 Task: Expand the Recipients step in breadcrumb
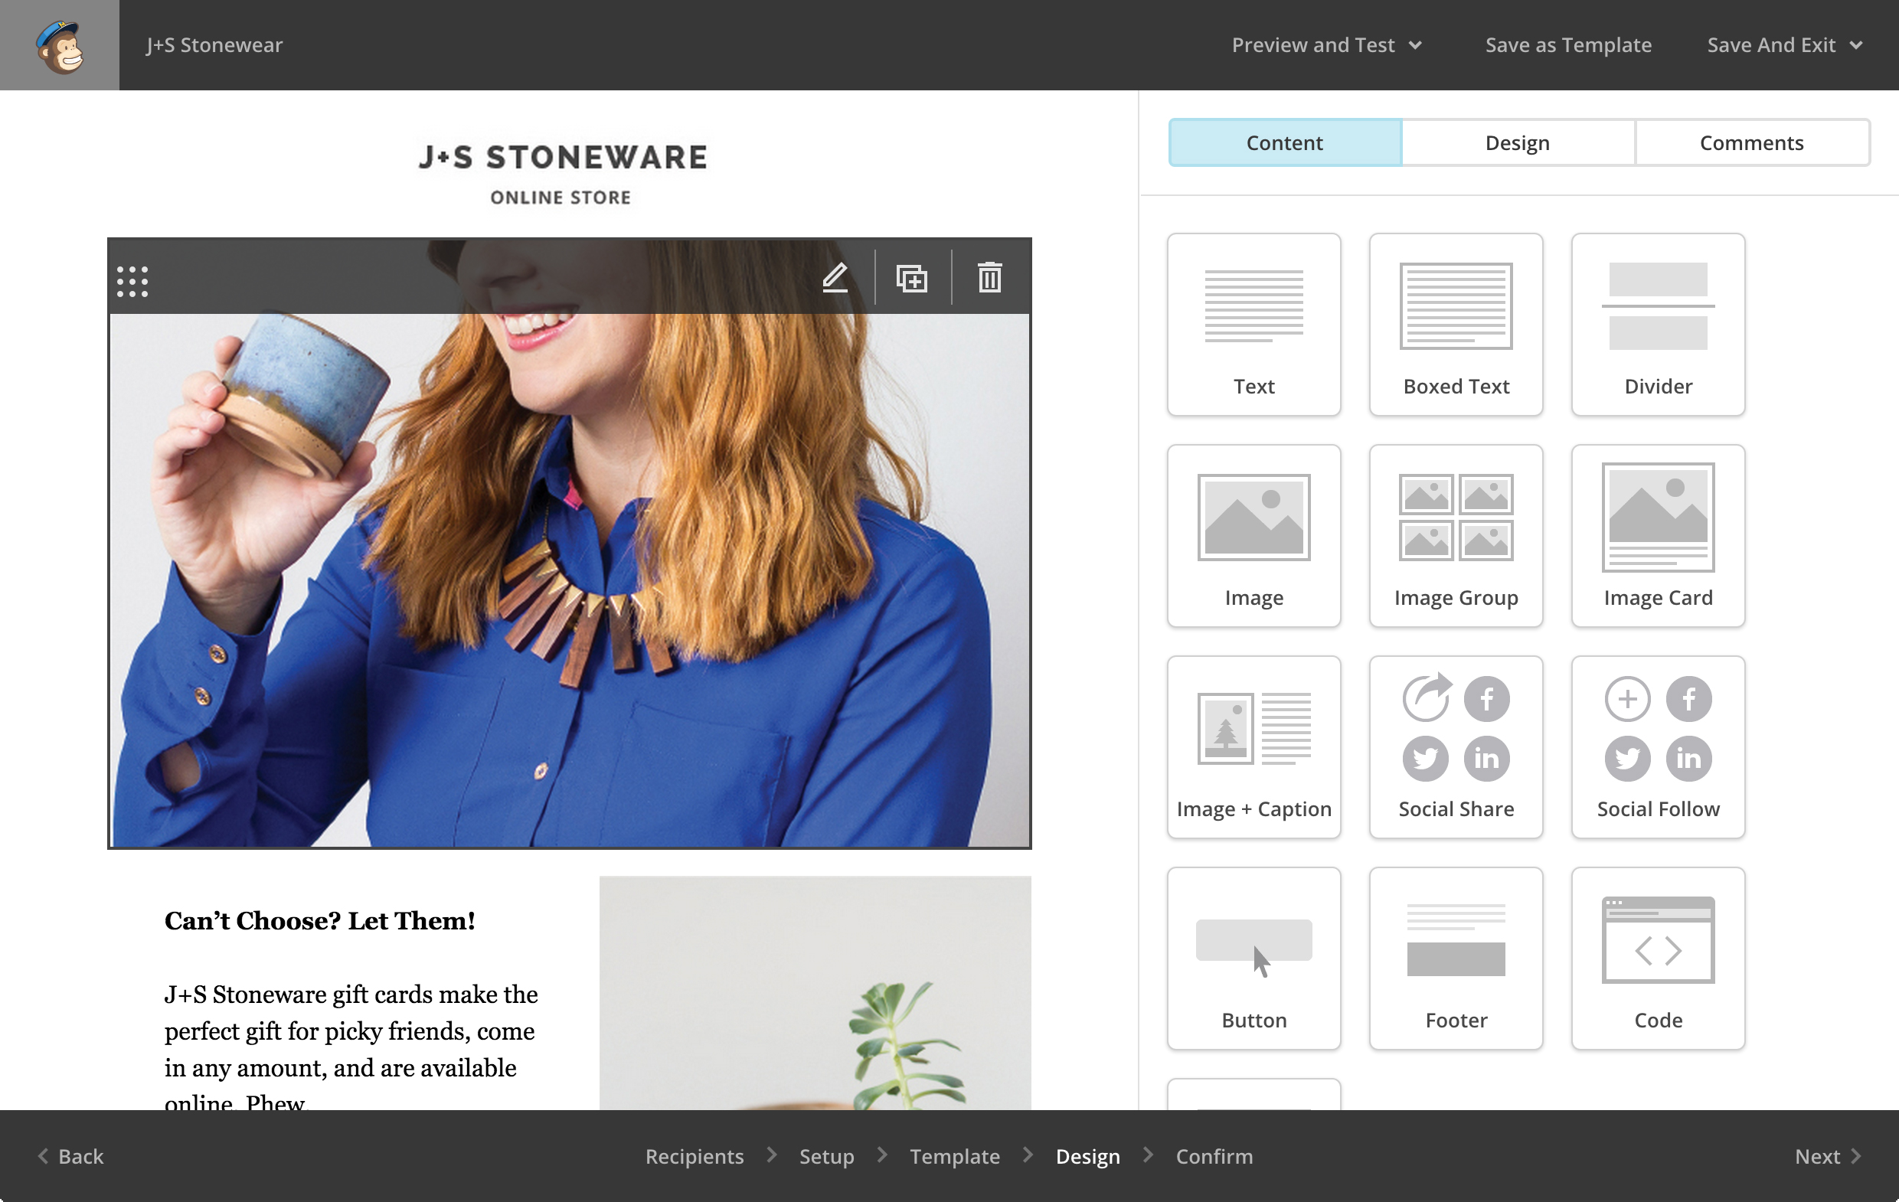pyautogui.click(x=695, y=1156)
